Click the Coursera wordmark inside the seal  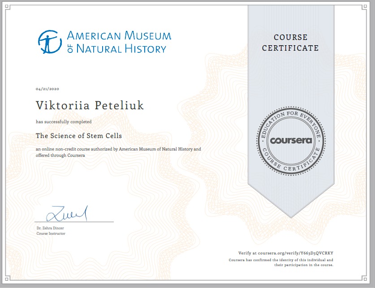click(291, 140)
